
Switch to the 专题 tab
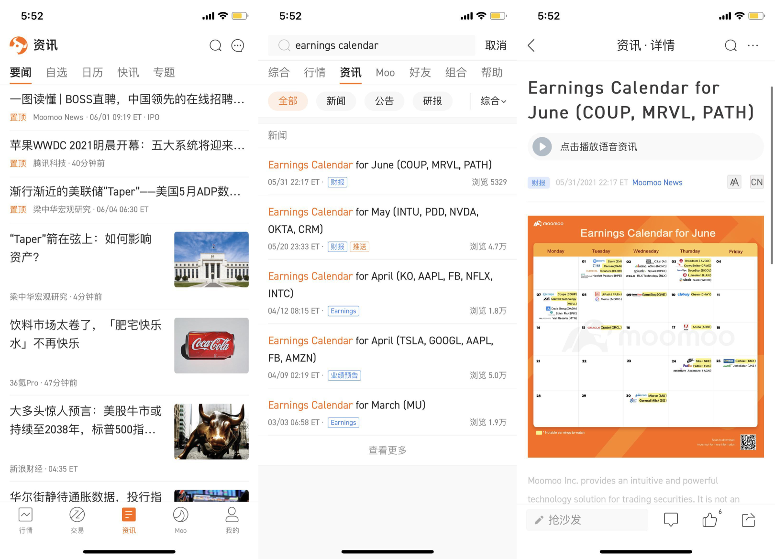pos(164,72)
